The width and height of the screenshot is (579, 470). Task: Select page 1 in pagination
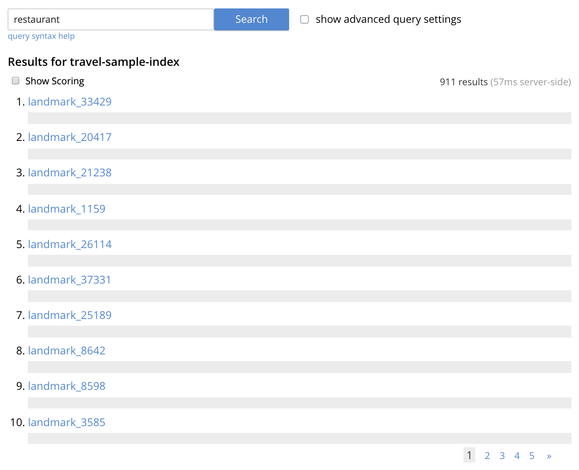click(x=469, y=455)
